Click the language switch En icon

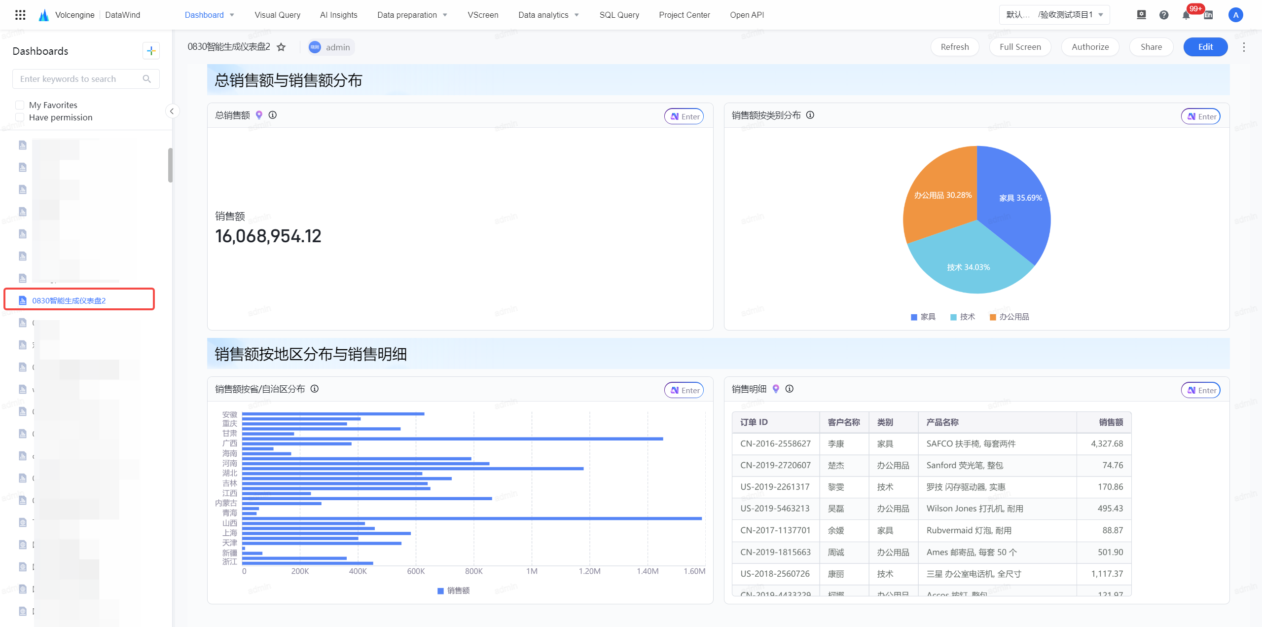pyautogui.click(x=1208, y=15)
